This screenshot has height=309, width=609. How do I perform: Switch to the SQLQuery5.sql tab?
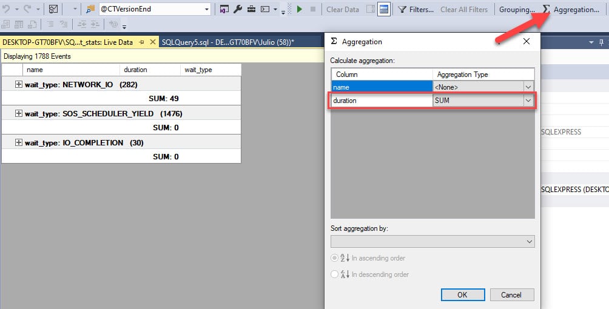[228, 42]
